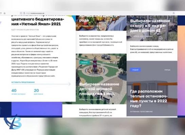
Task: Click the teal Город tag on playground card
Action: [85, 63]
